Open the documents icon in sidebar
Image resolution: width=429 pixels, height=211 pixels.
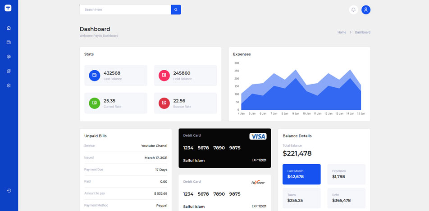[9, 71]
